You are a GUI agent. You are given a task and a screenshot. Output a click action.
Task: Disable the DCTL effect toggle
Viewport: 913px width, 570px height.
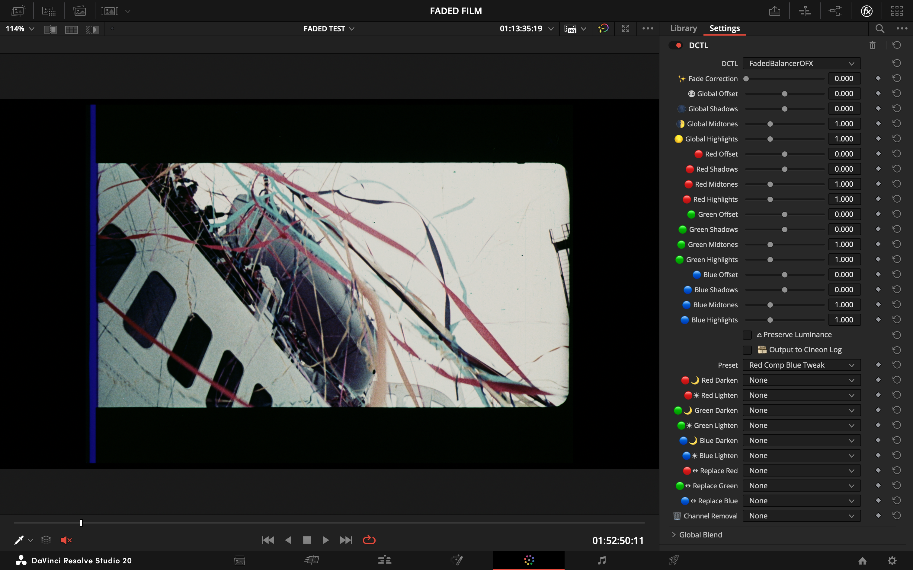tap(675, 45)
